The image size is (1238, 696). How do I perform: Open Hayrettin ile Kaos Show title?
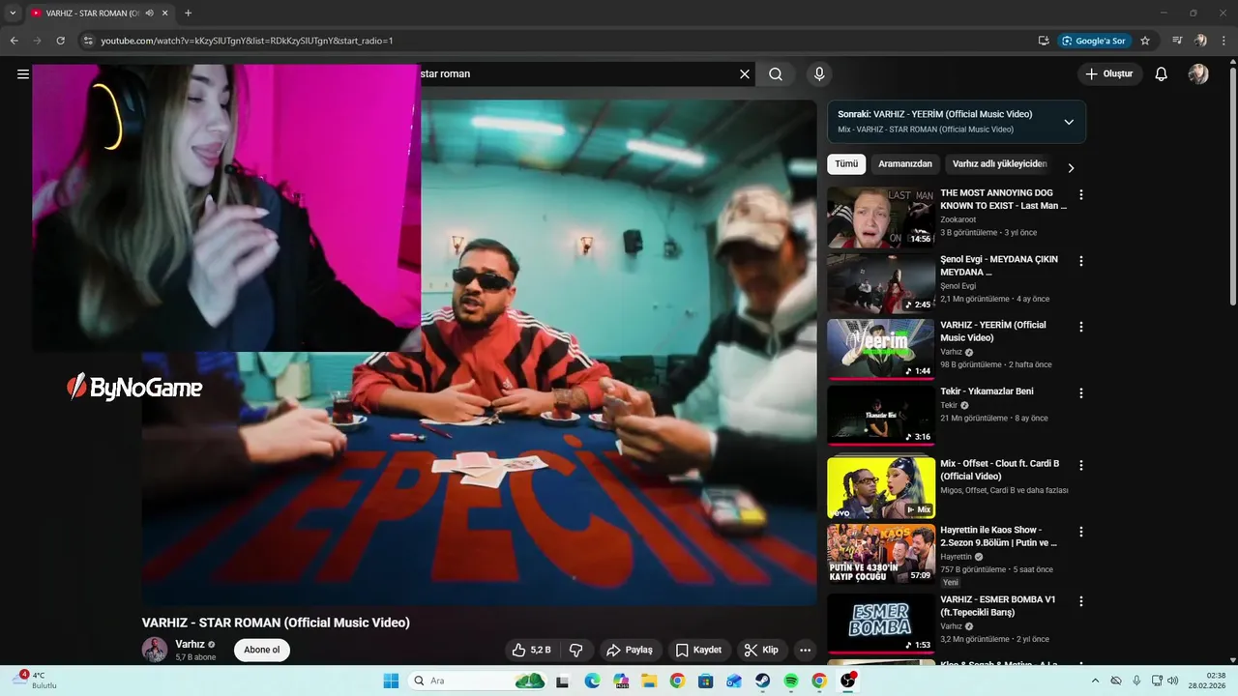pyautogui.click(x=998, y=536)
